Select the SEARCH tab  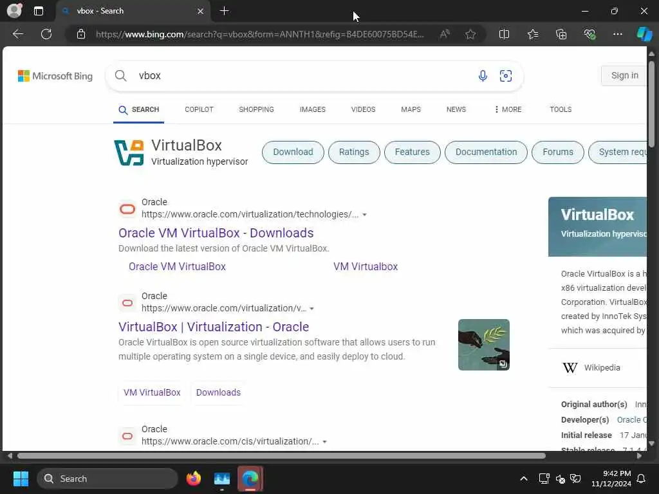(139, 109)
